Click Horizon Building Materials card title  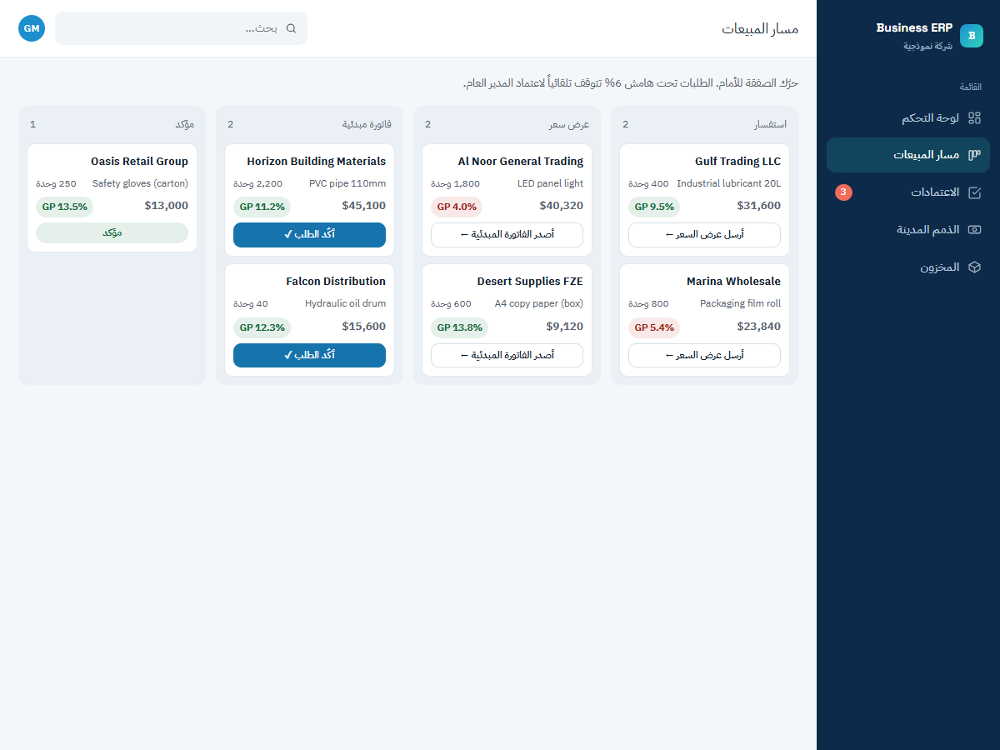click(316, 162)
